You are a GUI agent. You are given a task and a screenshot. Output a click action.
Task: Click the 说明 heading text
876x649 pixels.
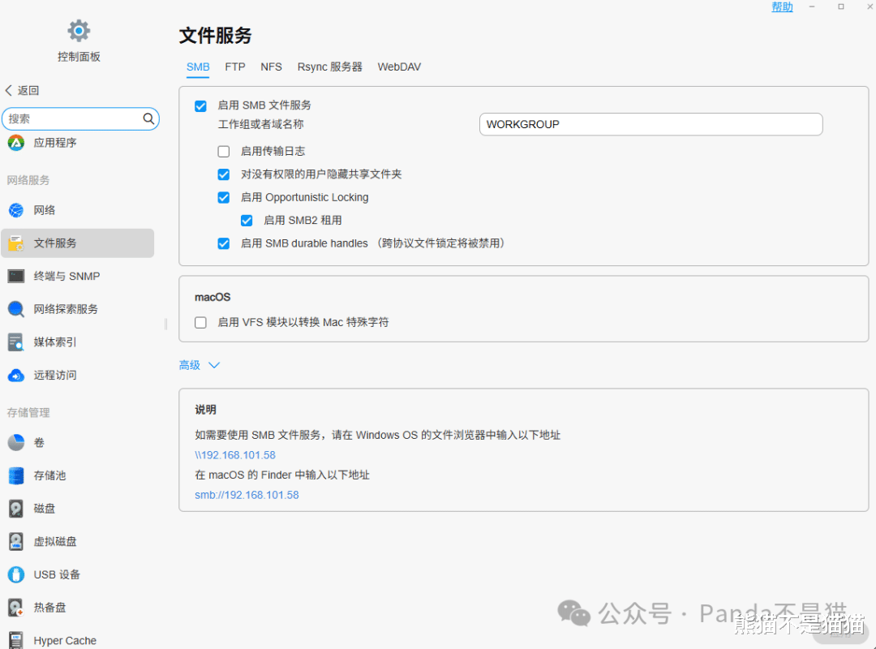pos(205,410)
